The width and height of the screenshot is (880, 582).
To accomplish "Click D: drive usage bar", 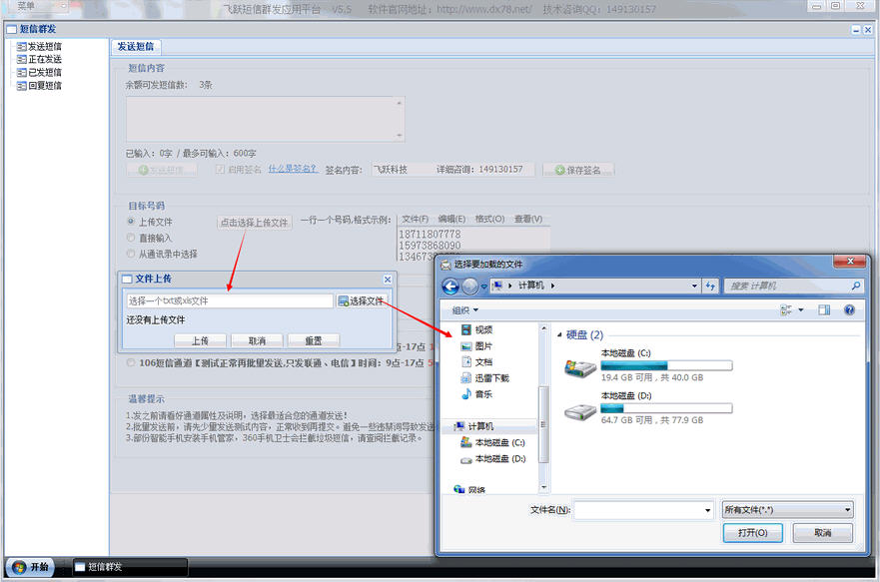I will tap(666, 408).
